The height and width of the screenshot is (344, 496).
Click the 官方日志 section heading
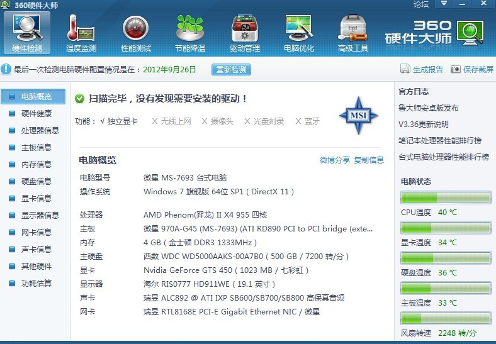414,92
